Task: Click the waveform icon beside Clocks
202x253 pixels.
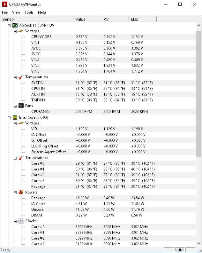Action: click(x=21, y=221)
